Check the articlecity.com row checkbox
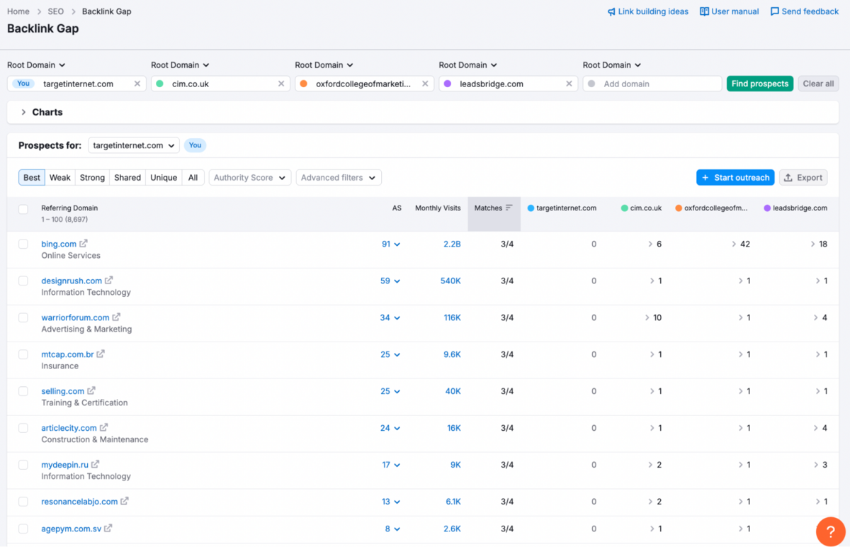The image size is (850, 547). click(23, 428)
